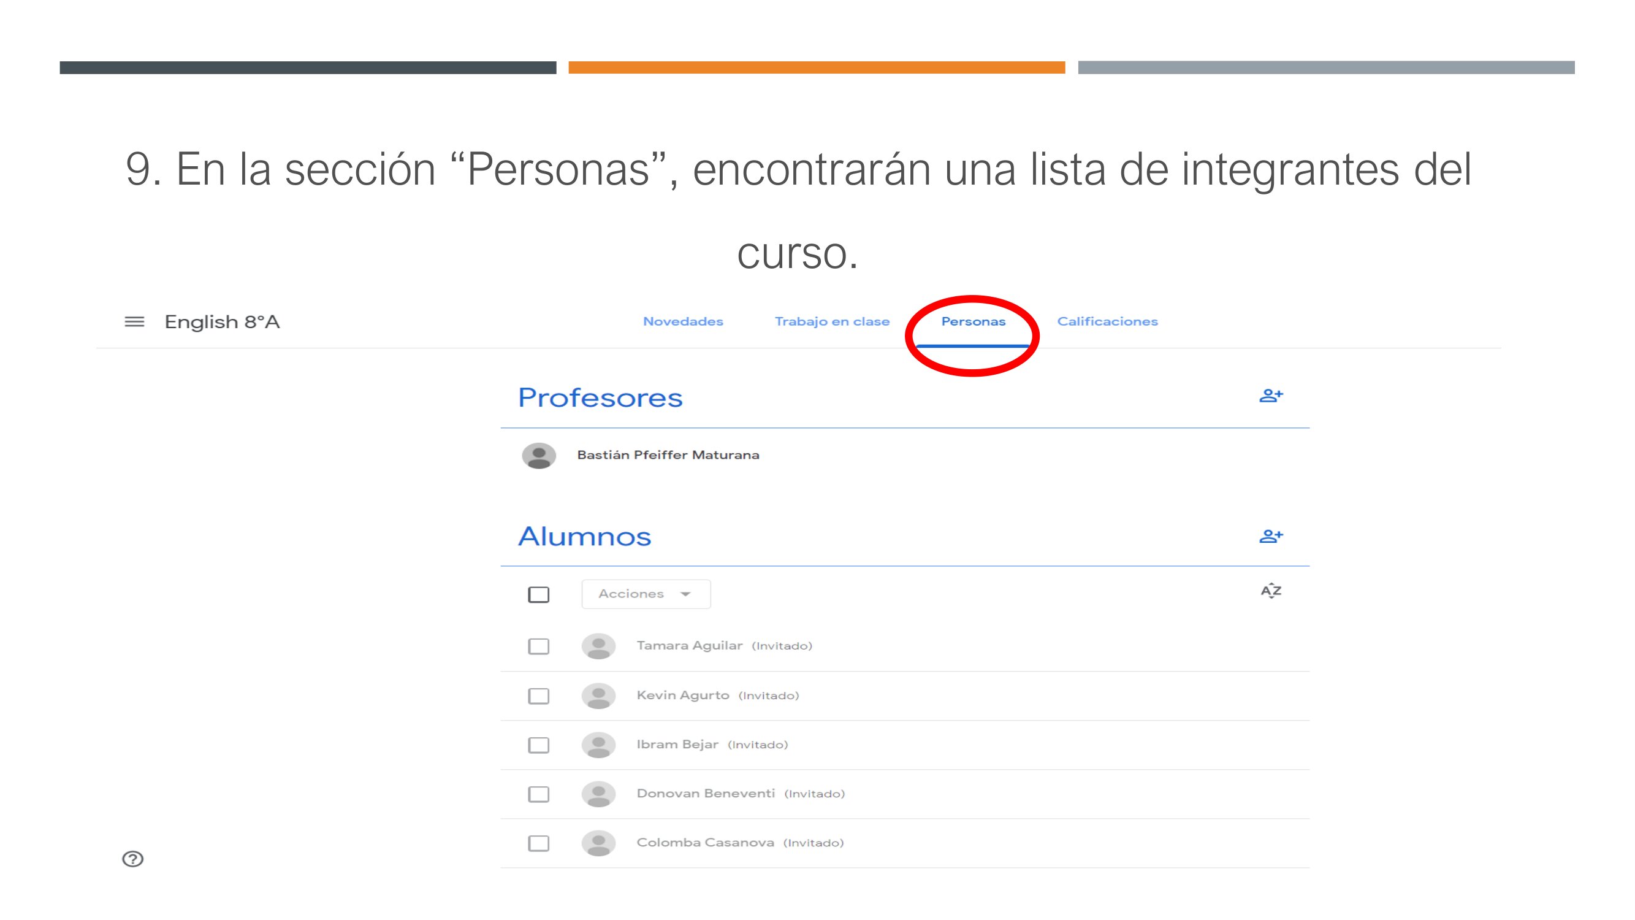Open the help question mark icon

tap(132, 859)
